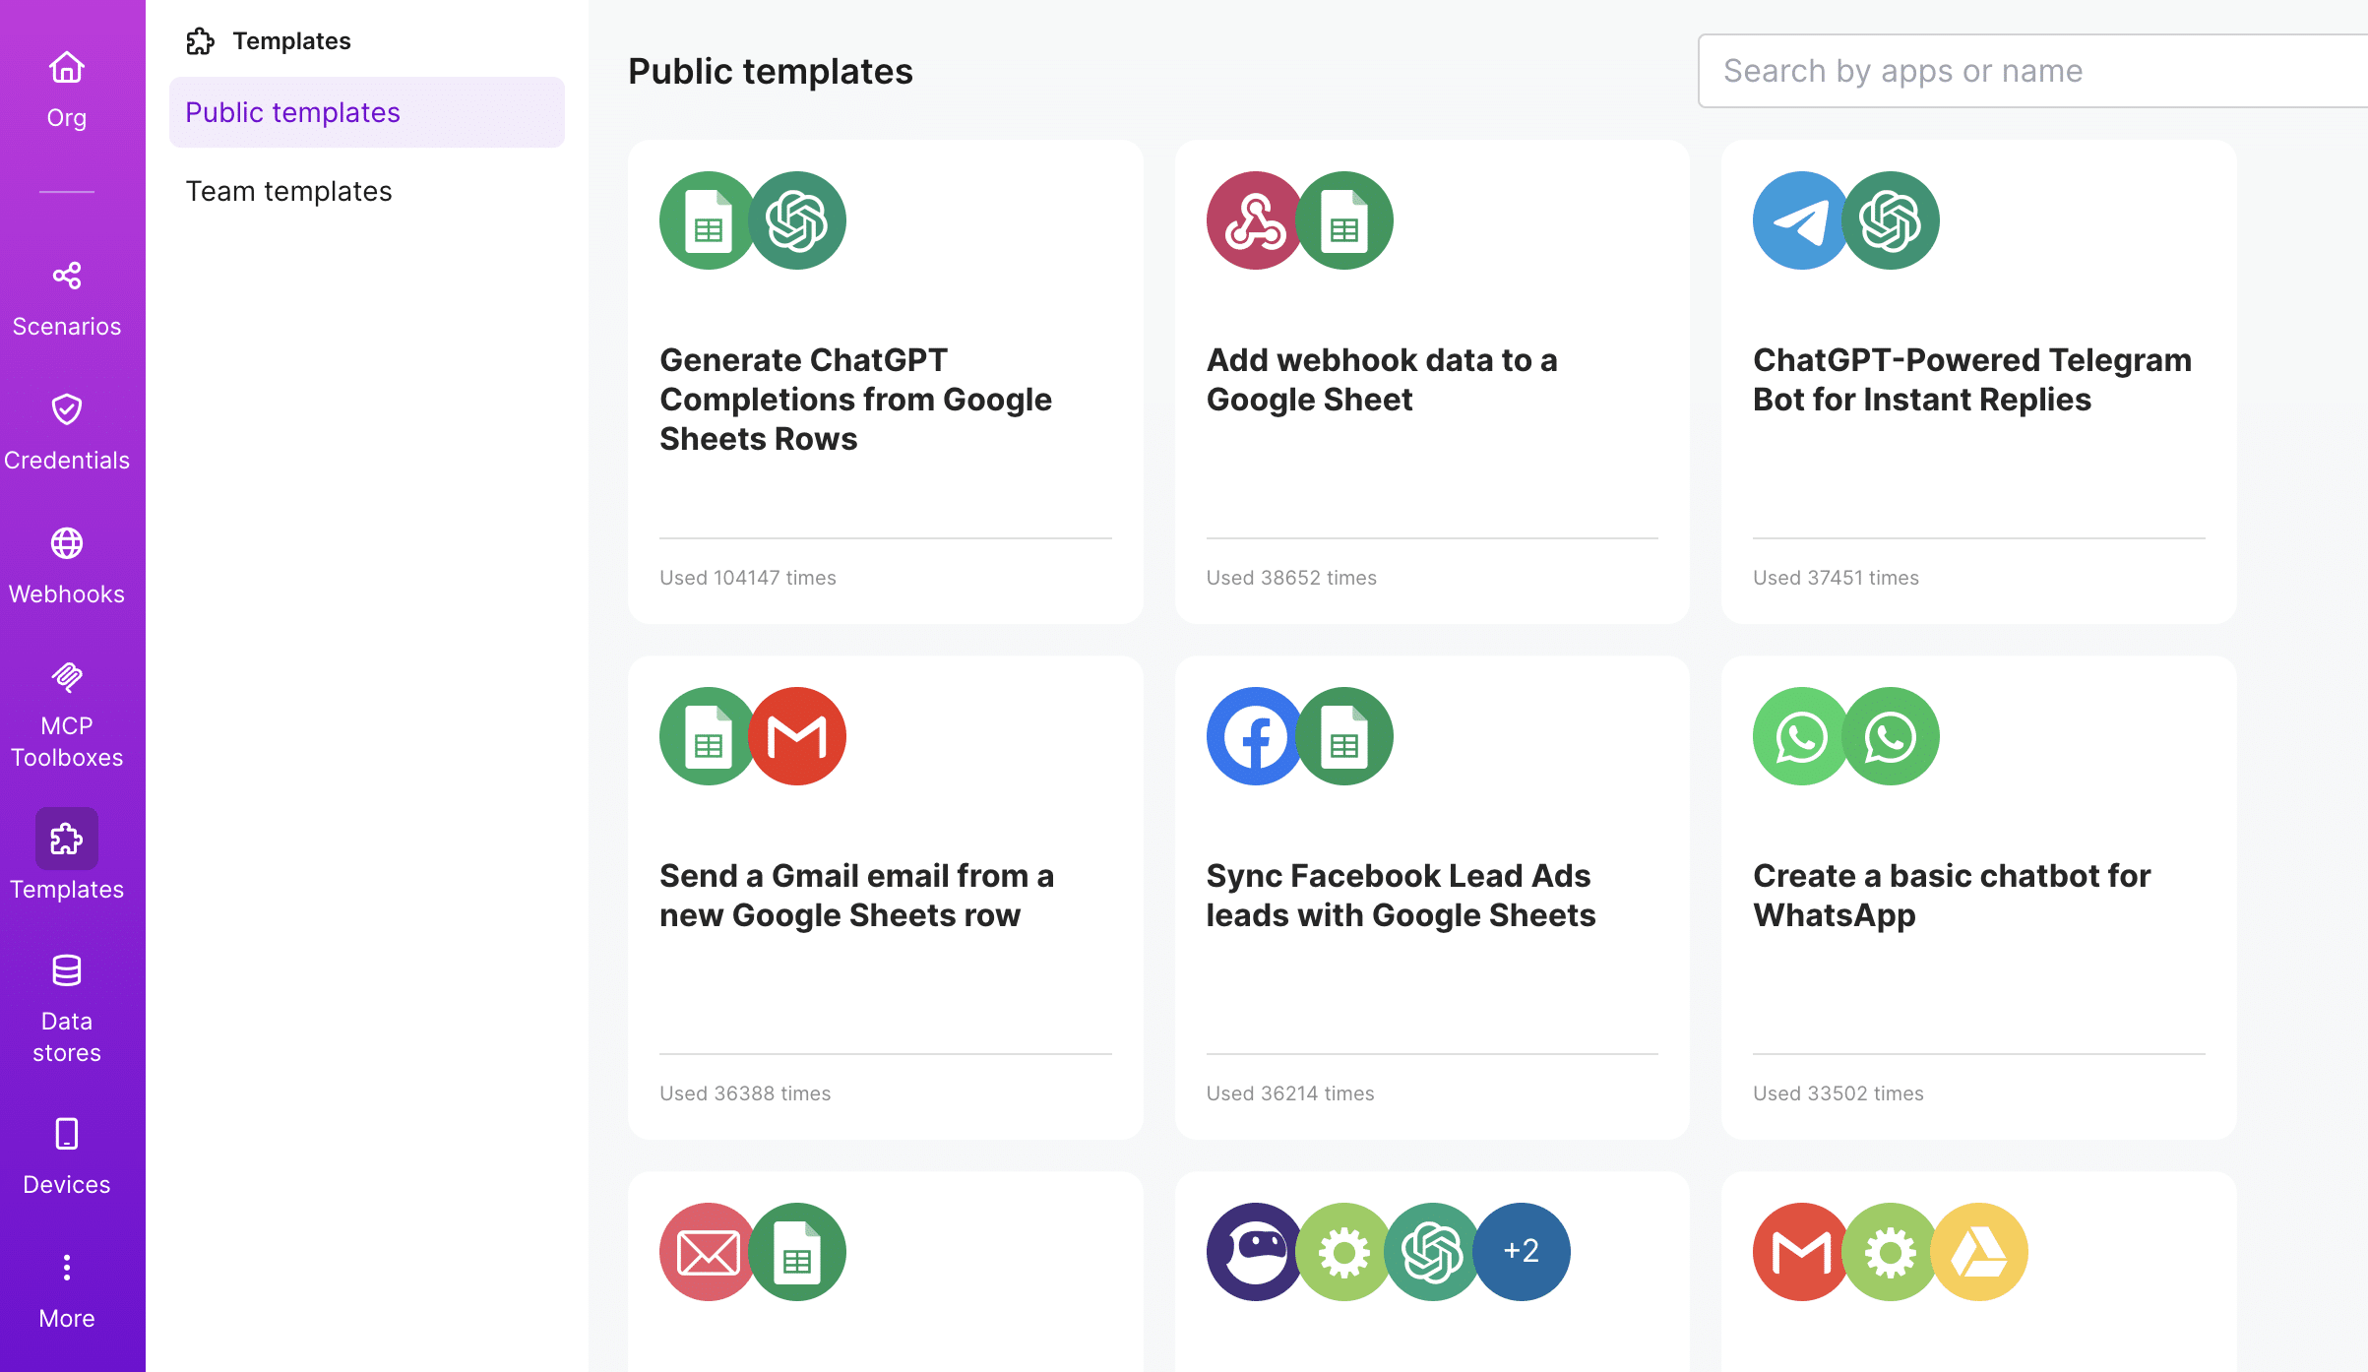The image size is (2368, 1372).
Task: Open Credentials shield icon
Action: pos(67,410)
